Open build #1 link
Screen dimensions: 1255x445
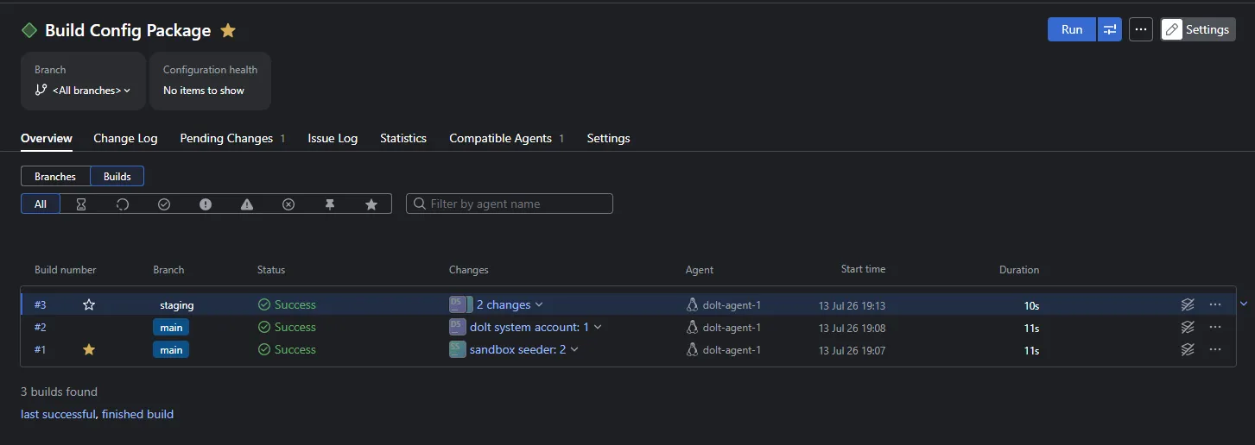pyautogui.click(x=41, y=349)
